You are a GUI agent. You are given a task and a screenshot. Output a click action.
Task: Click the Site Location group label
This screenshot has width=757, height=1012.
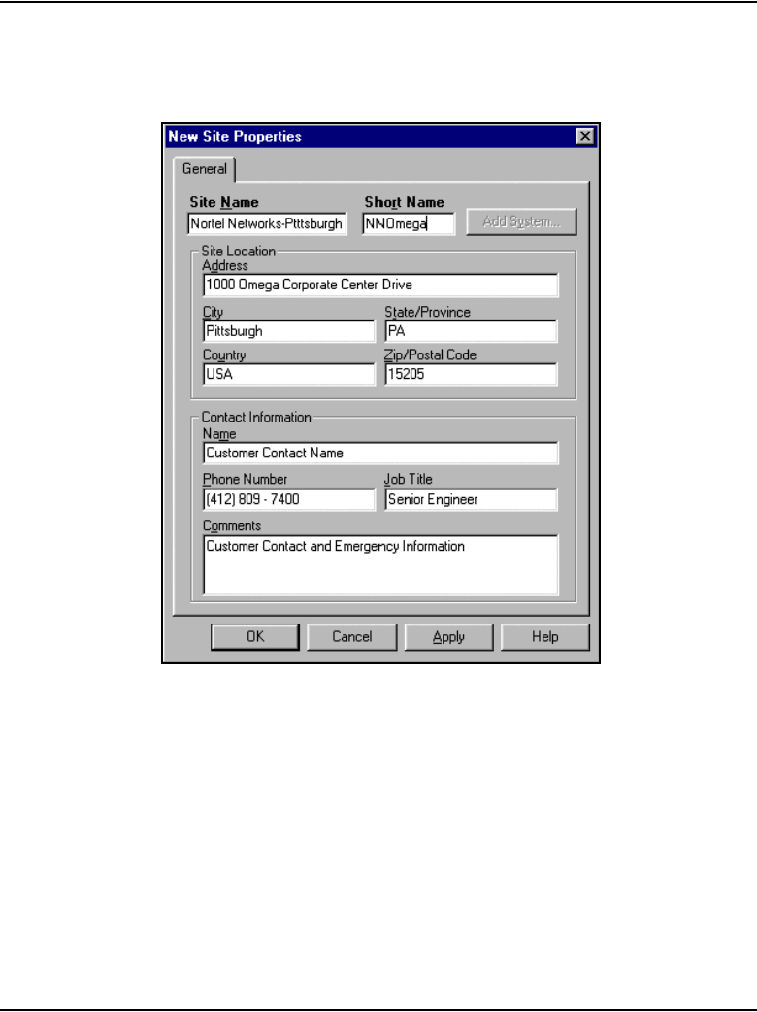tap(238, 252)
